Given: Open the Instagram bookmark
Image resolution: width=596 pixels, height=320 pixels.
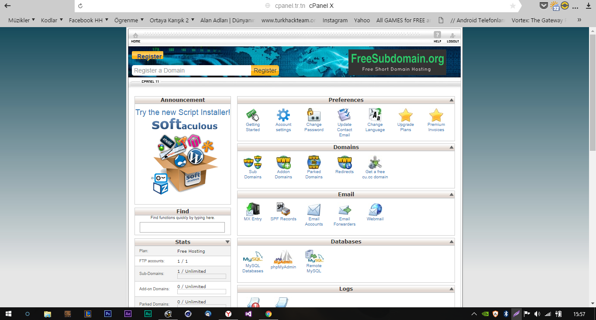Looking at the screenshot, I should (x=335, y=20).
